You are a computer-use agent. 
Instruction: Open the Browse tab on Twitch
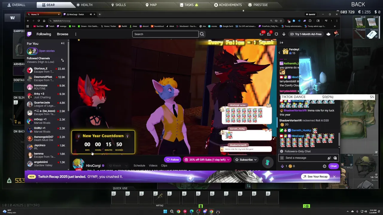63,34
